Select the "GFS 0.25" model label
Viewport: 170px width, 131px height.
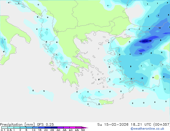coord(45,125)
